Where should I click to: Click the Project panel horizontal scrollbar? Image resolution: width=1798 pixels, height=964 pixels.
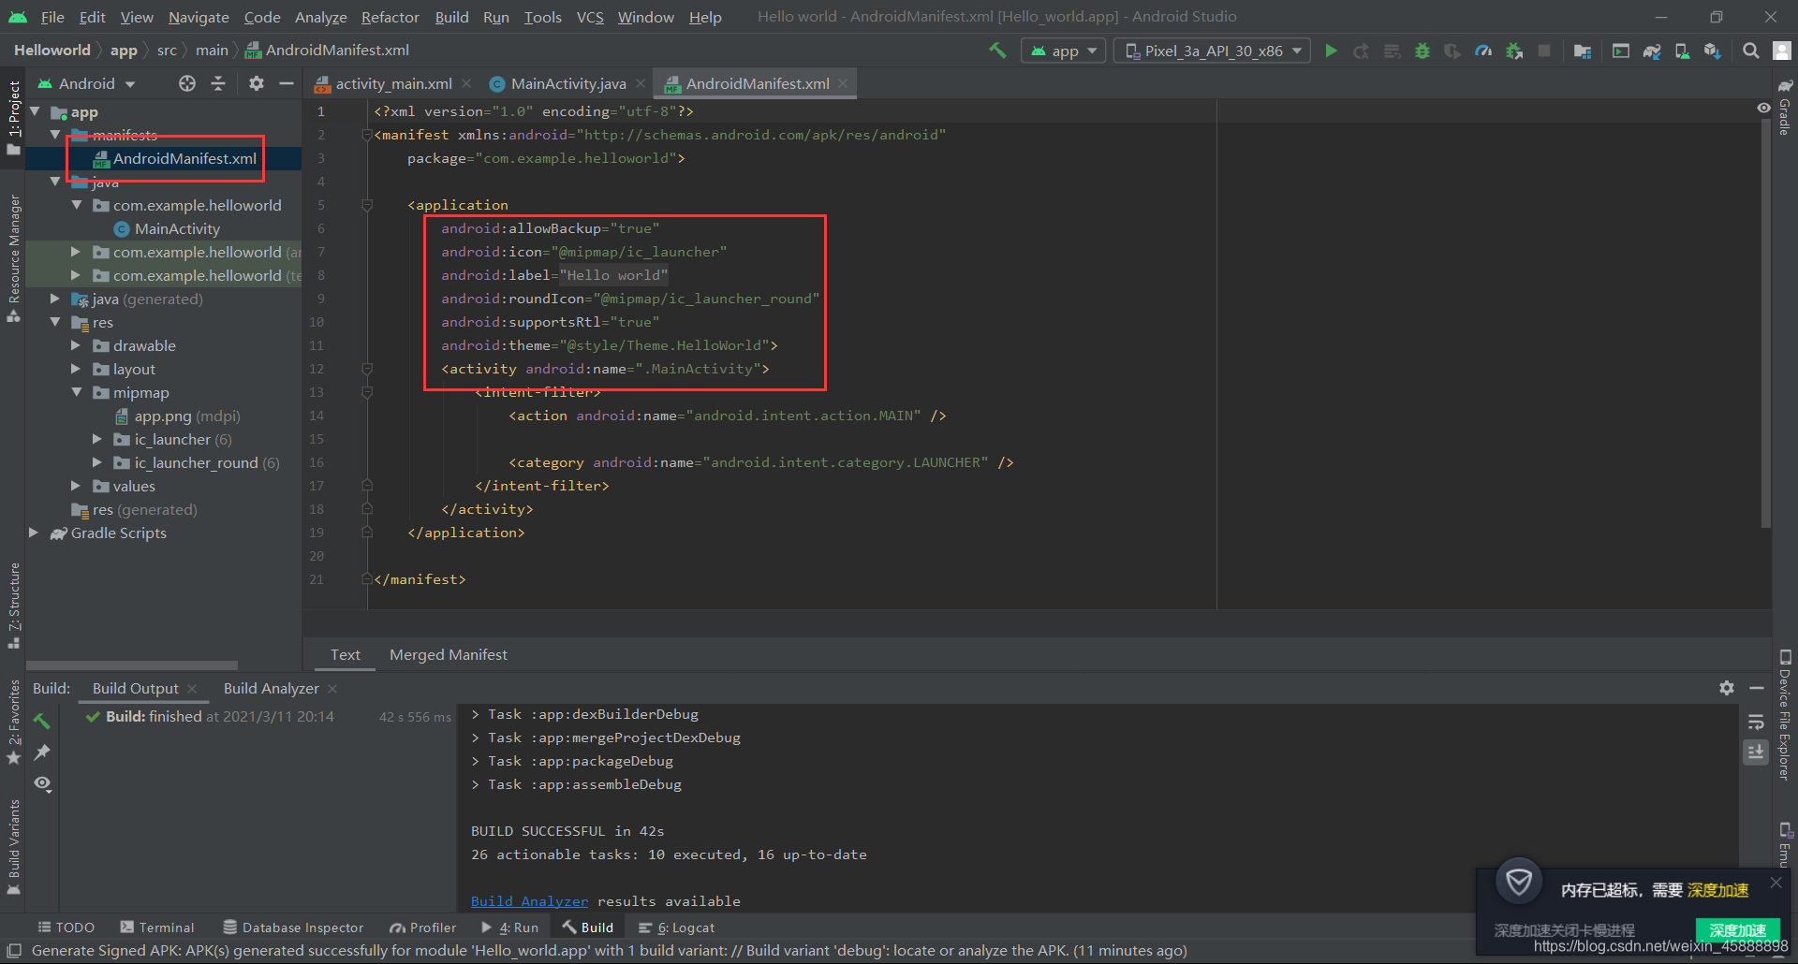pos(133,665)
